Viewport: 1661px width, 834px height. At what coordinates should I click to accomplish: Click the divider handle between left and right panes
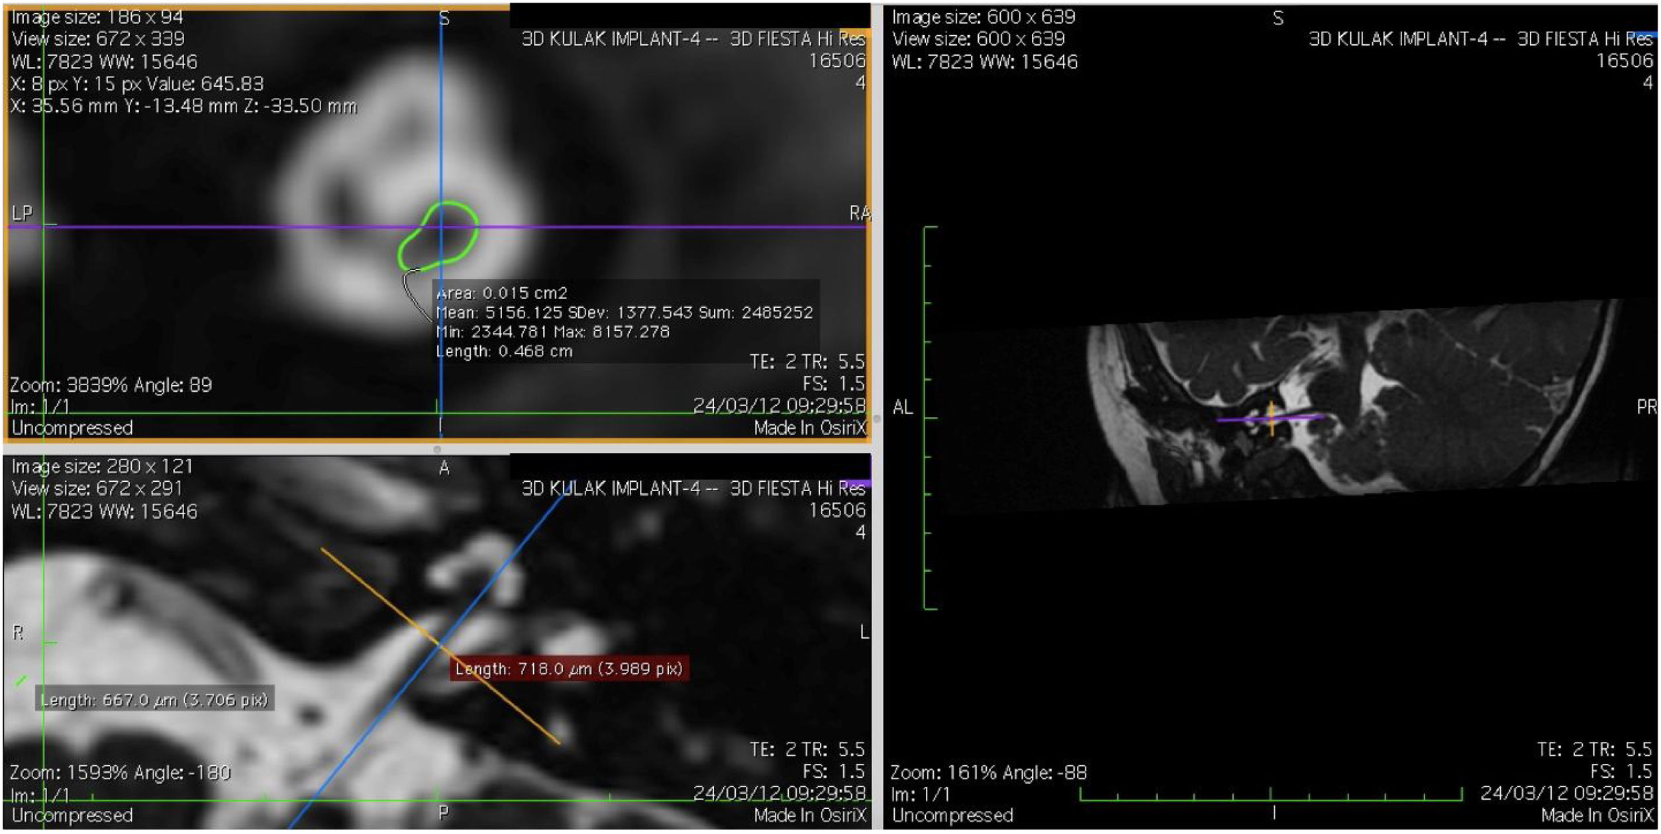[x=877, y=419]
